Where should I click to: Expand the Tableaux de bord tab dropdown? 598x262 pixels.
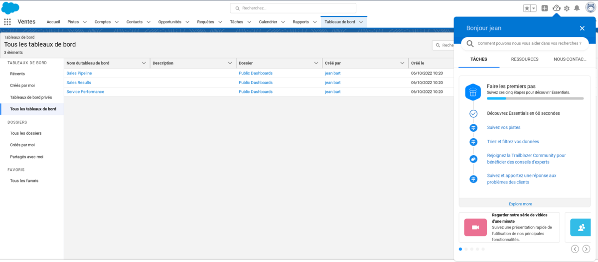coord(361,22)
